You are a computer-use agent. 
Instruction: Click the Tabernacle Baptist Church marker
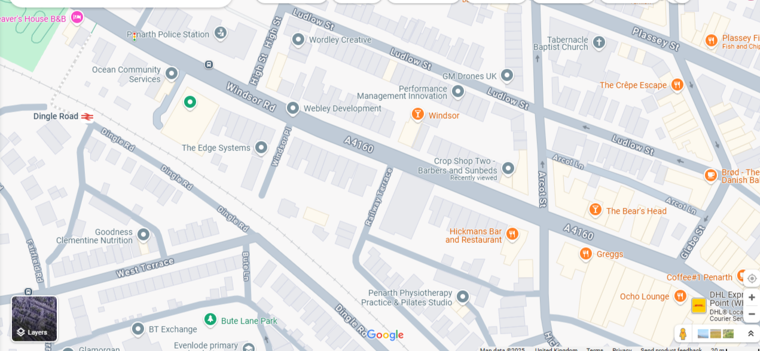pyautogui.click(x=599, y=42)
